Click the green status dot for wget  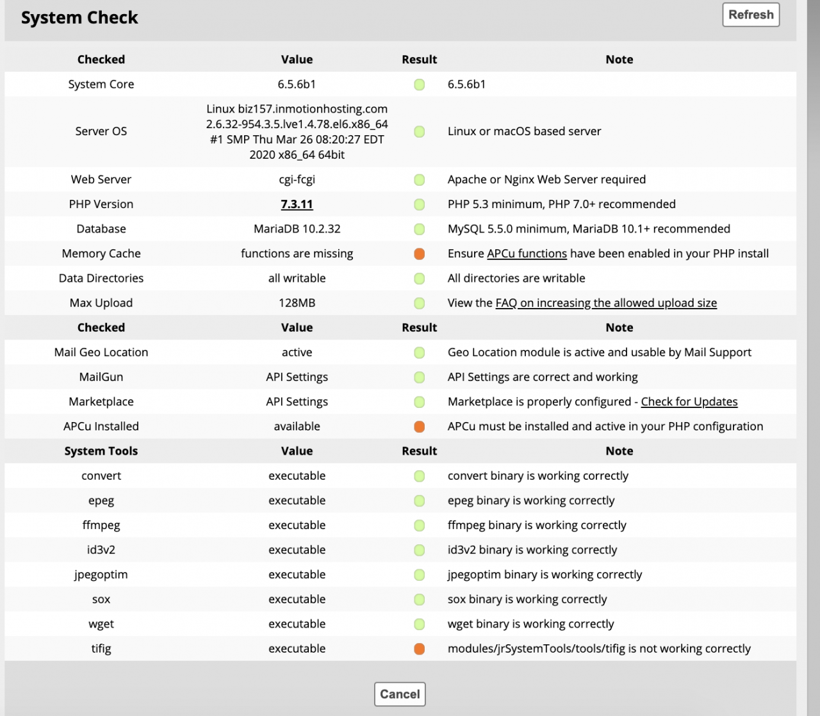[420, 624]
